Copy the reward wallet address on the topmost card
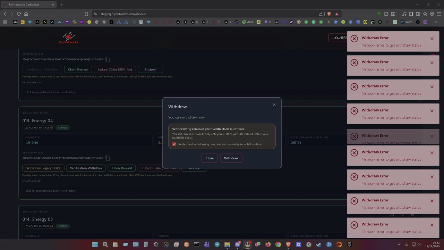The width and height of the screenshot is (444, 250). pyautogui.click(x=108, y=59)
